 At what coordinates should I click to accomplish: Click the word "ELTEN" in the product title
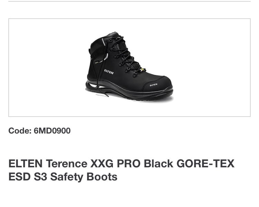coord(26,164)
